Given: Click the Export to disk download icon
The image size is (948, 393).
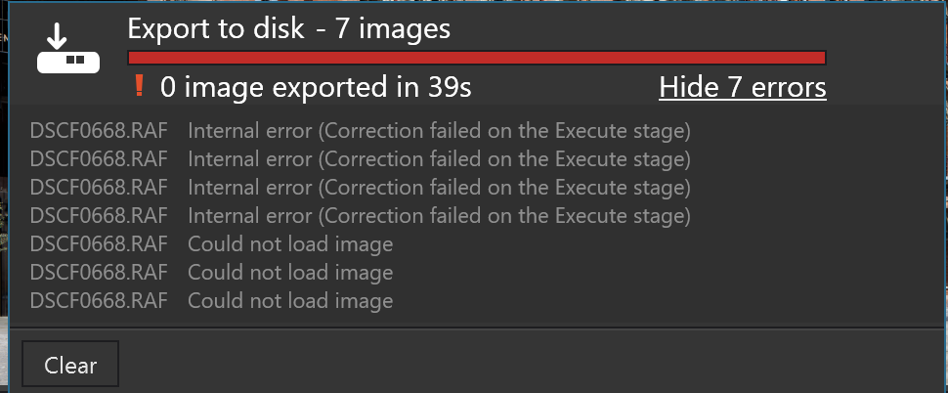Looking at the screenshot, I should pyautogui.click(x=61, y=49).
